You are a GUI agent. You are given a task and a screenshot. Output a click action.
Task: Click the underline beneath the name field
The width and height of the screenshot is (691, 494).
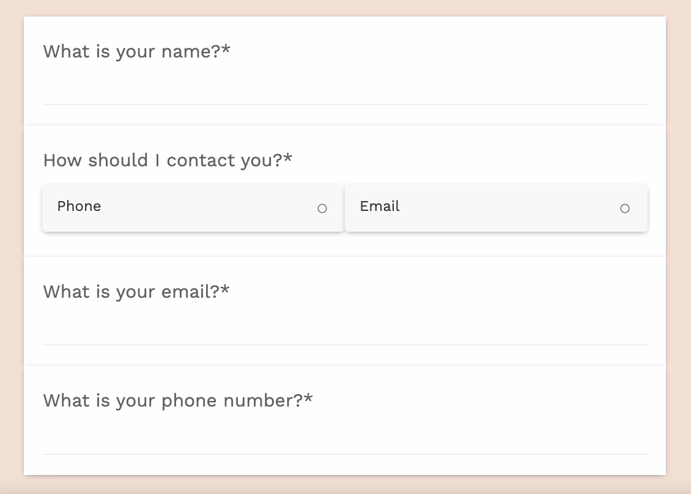click(344, 105)
